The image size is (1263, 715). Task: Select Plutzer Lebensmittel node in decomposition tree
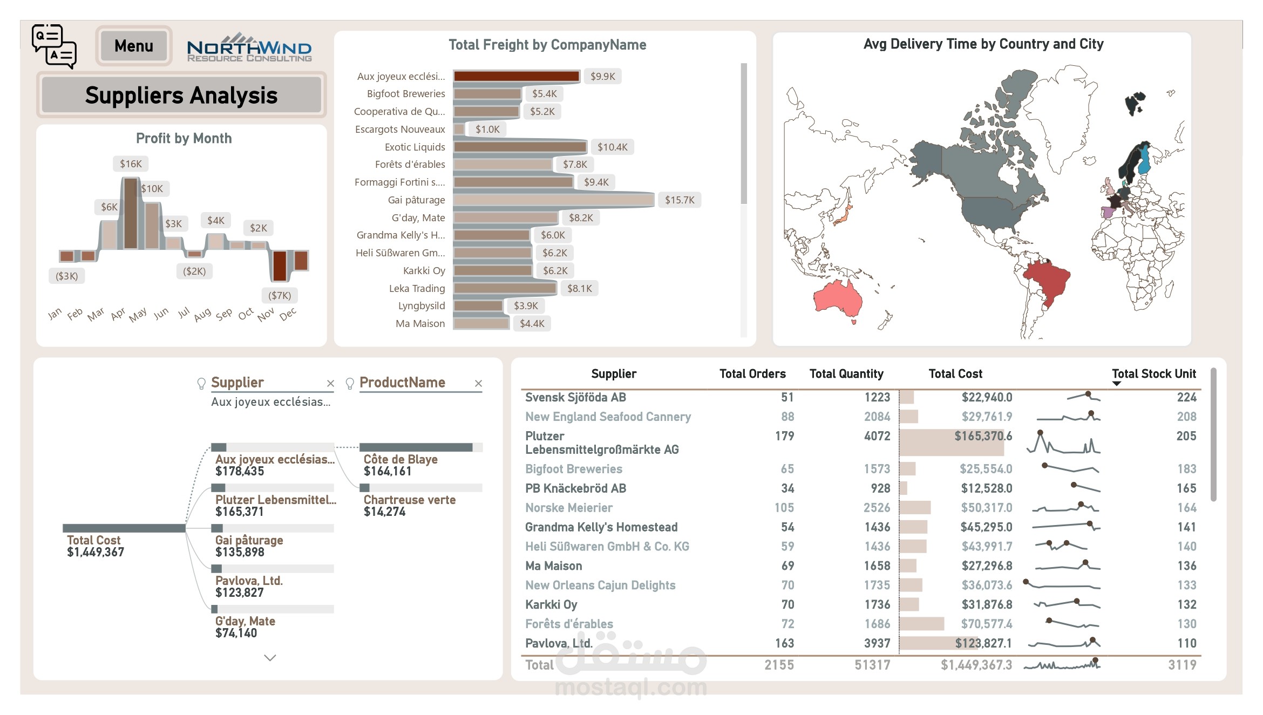pyautogui.click(x=275, y=500)
